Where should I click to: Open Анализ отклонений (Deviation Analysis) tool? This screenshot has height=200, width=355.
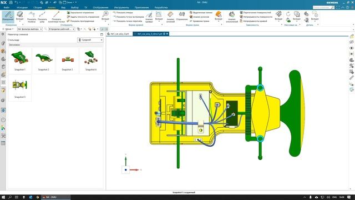pyautogui.click(x=232, y=17)
